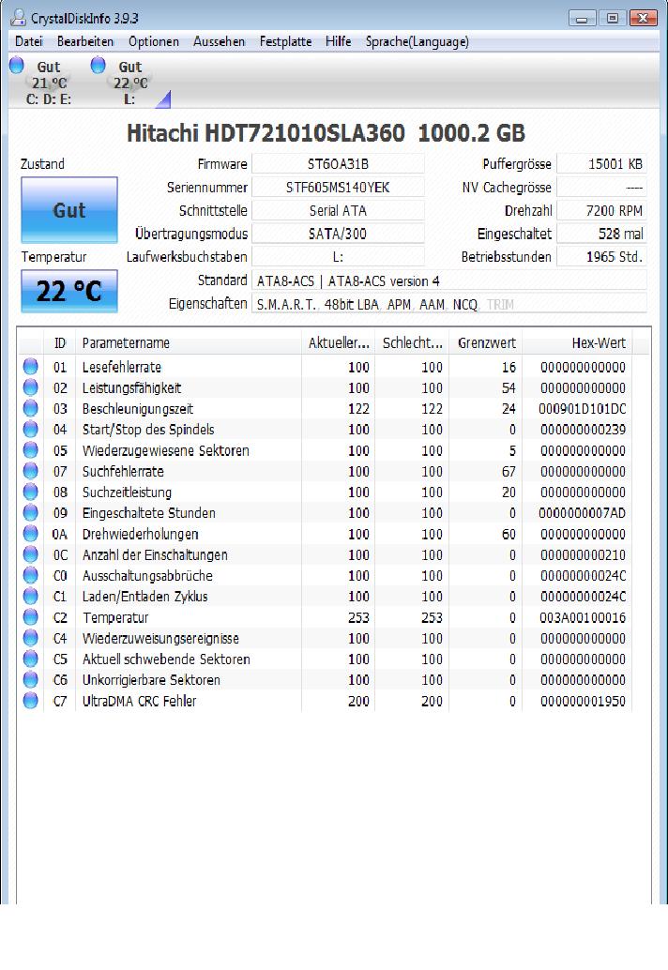This screenshot has height=970, width=668.
Task: Click status orb for Anzahl der Einschaltungen
Action: pos(30,554)
